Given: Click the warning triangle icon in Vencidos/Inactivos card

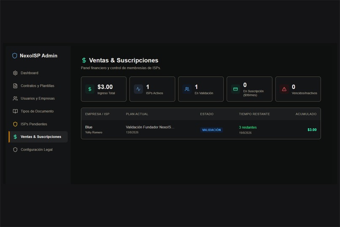Looking at the screenshot, I should [x=284, y=89].
